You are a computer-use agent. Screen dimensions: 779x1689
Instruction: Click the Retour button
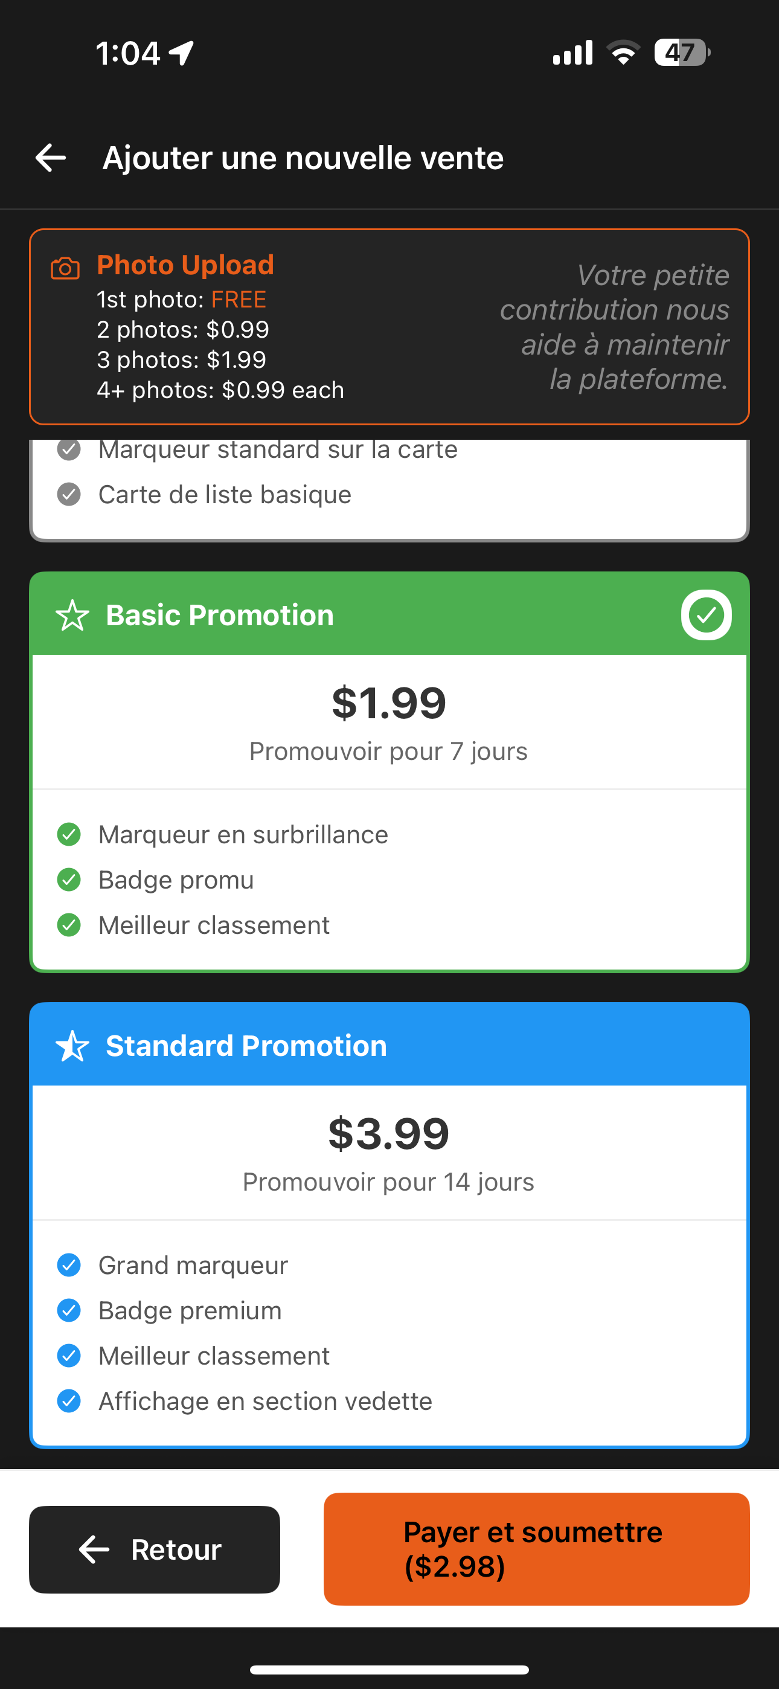pos(154,1549)
